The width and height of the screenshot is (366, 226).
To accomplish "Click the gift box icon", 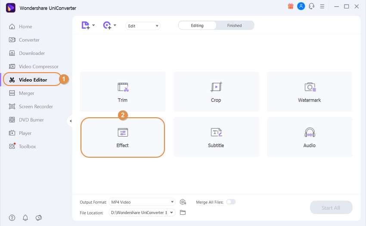I will tap(291, 6).
